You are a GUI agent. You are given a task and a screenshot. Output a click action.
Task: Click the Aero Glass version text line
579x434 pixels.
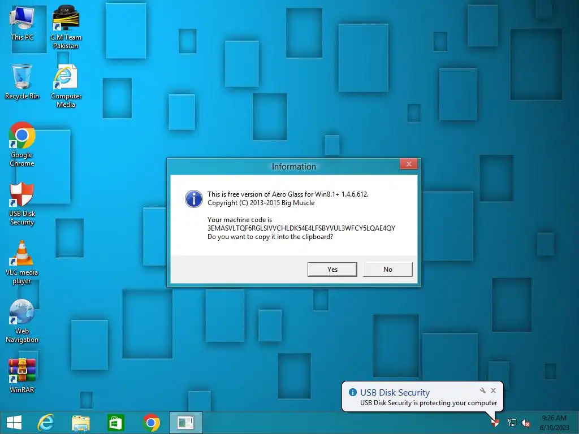pos(288,194)
